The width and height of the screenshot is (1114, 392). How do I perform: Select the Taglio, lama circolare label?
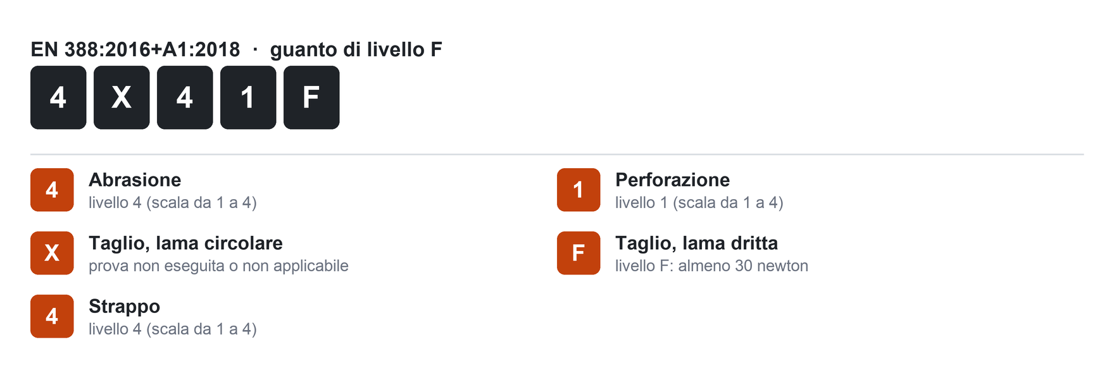(x=185, y=243)
